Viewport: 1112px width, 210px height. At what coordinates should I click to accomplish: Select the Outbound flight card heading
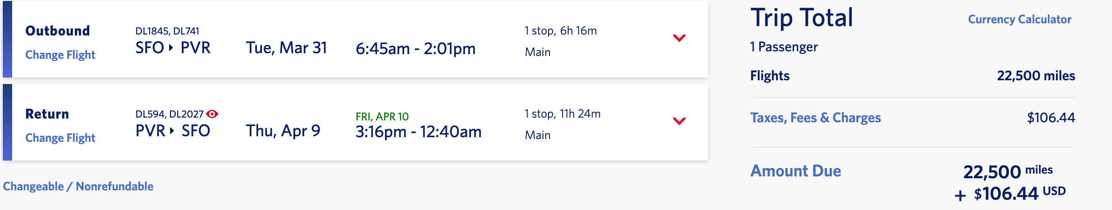(57, 31)
